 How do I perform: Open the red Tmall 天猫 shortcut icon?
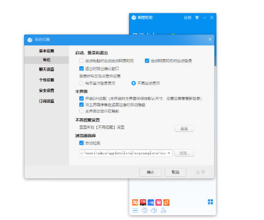coord(143,202)
